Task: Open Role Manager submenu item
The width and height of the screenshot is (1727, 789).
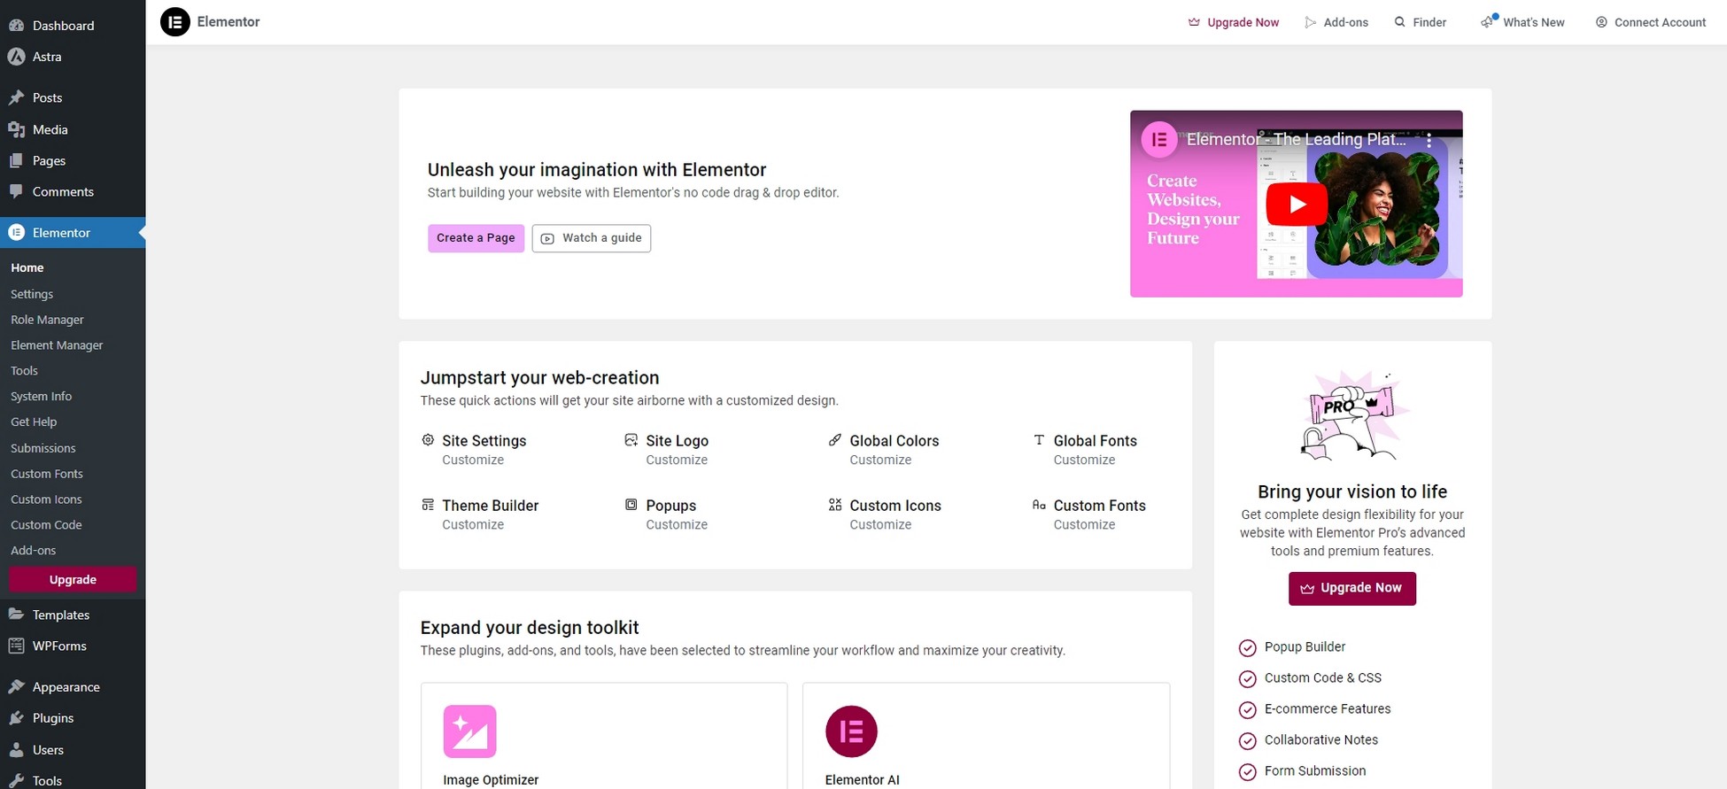Action: [x=47, y=320]
